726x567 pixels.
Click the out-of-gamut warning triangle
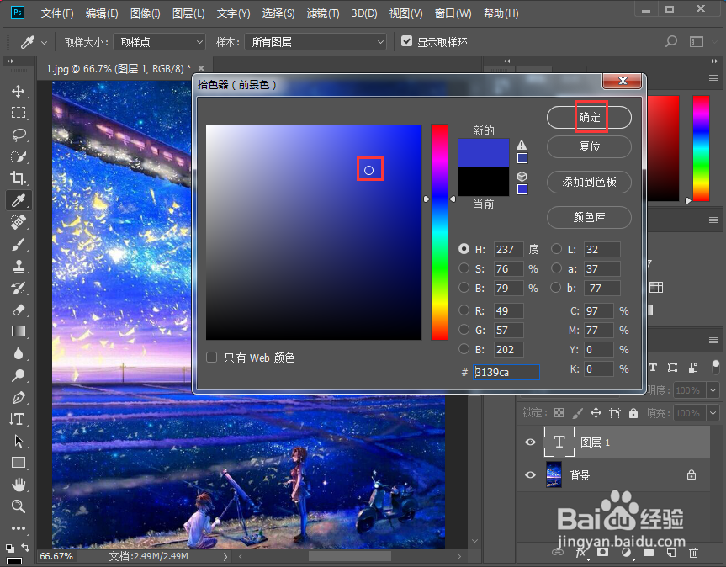coord(522,145)
